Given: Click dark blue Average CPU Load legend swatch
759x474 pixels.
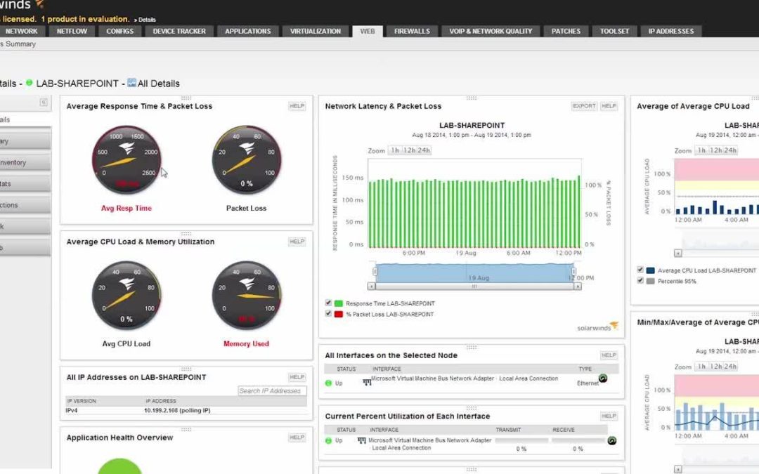Looking at the screenshot, I should 651,270.
